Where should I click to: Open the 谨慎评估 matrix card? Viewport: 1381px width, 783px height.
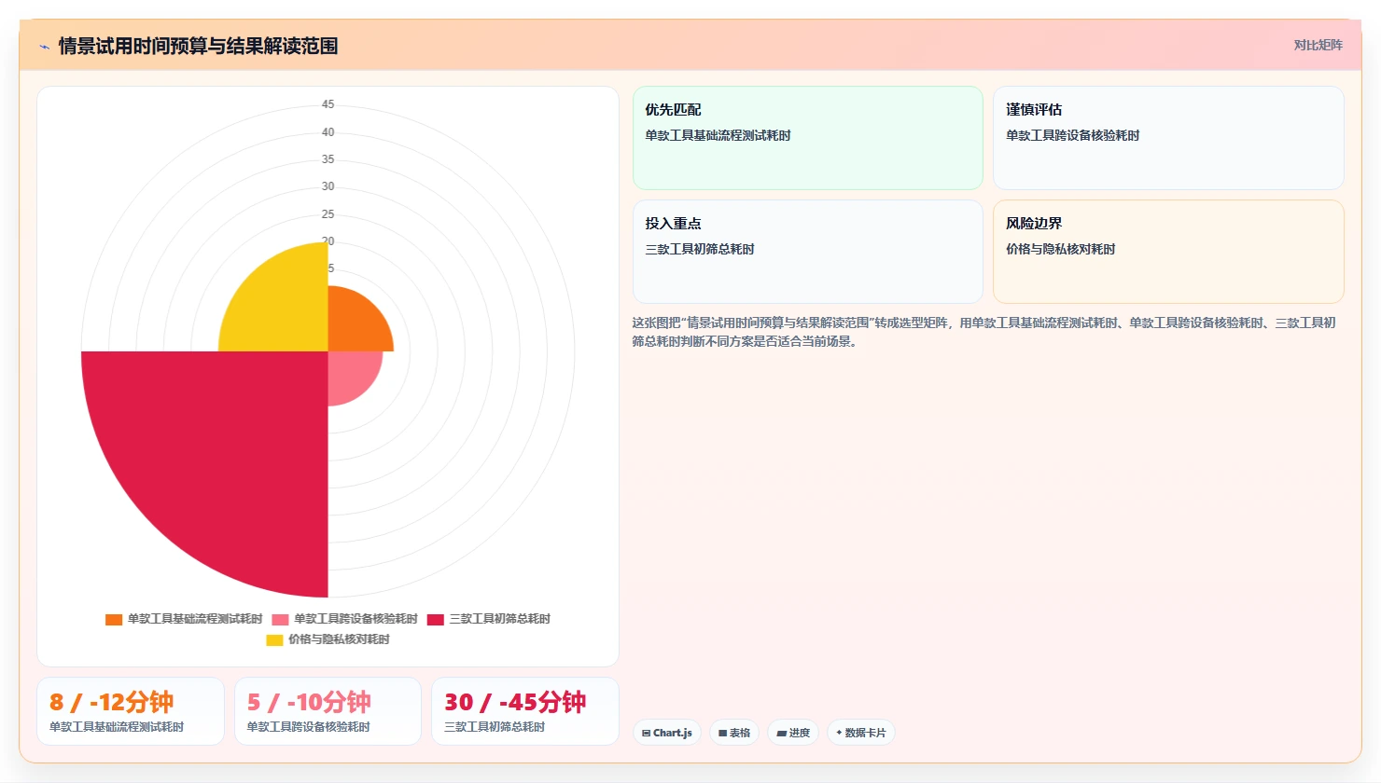[x=1168, y=138]
